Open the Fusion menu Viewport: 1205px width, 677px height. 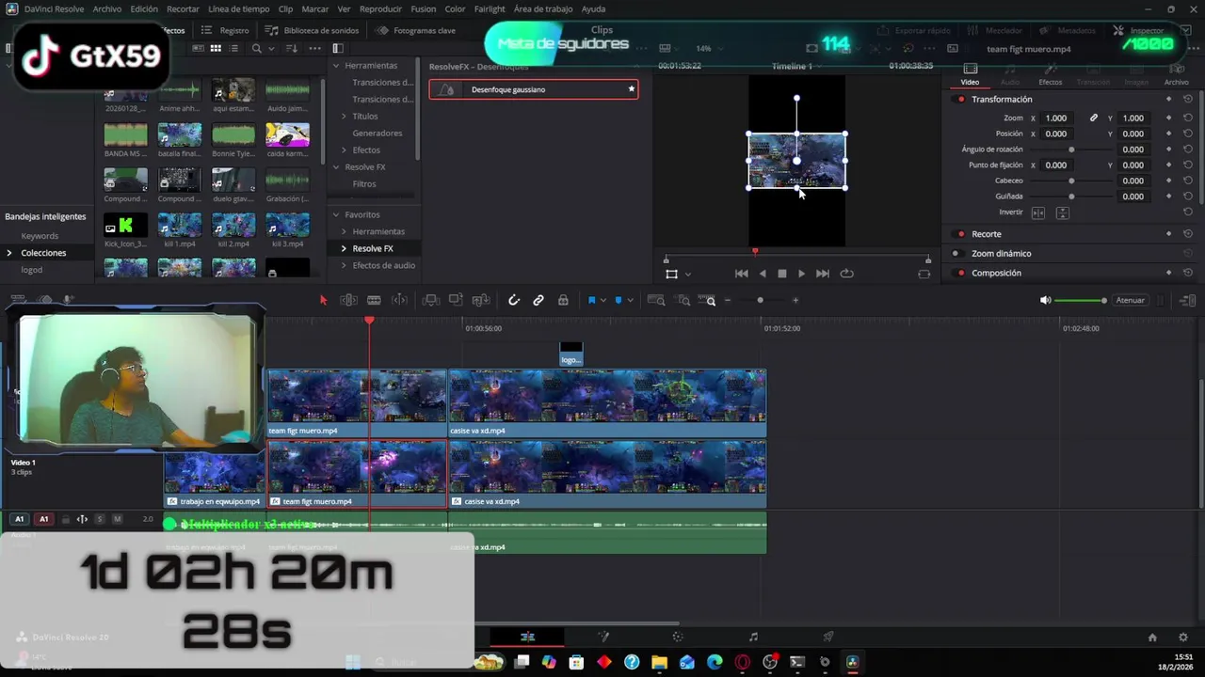pyautogui.click(x=423, y=8)
